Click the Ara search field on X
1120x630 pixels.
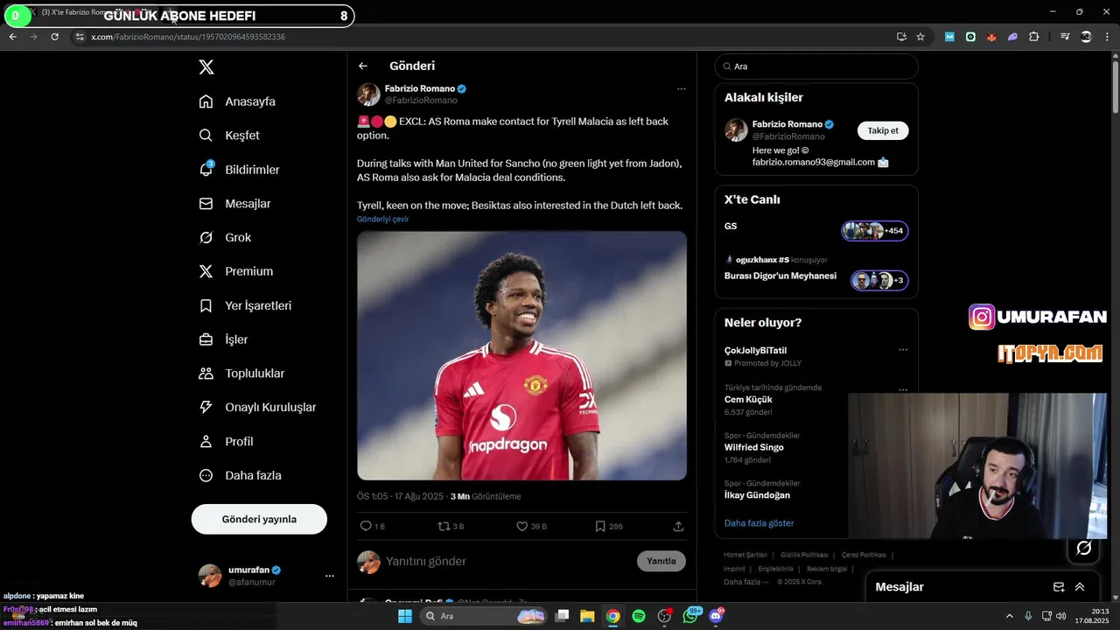click(816, 66)
